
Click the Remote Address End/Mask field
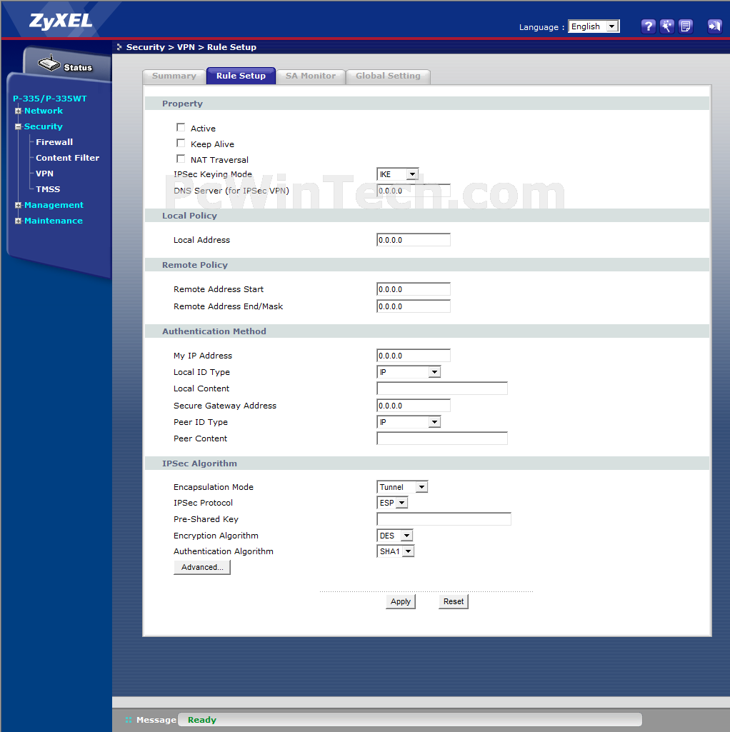point(414,306)
